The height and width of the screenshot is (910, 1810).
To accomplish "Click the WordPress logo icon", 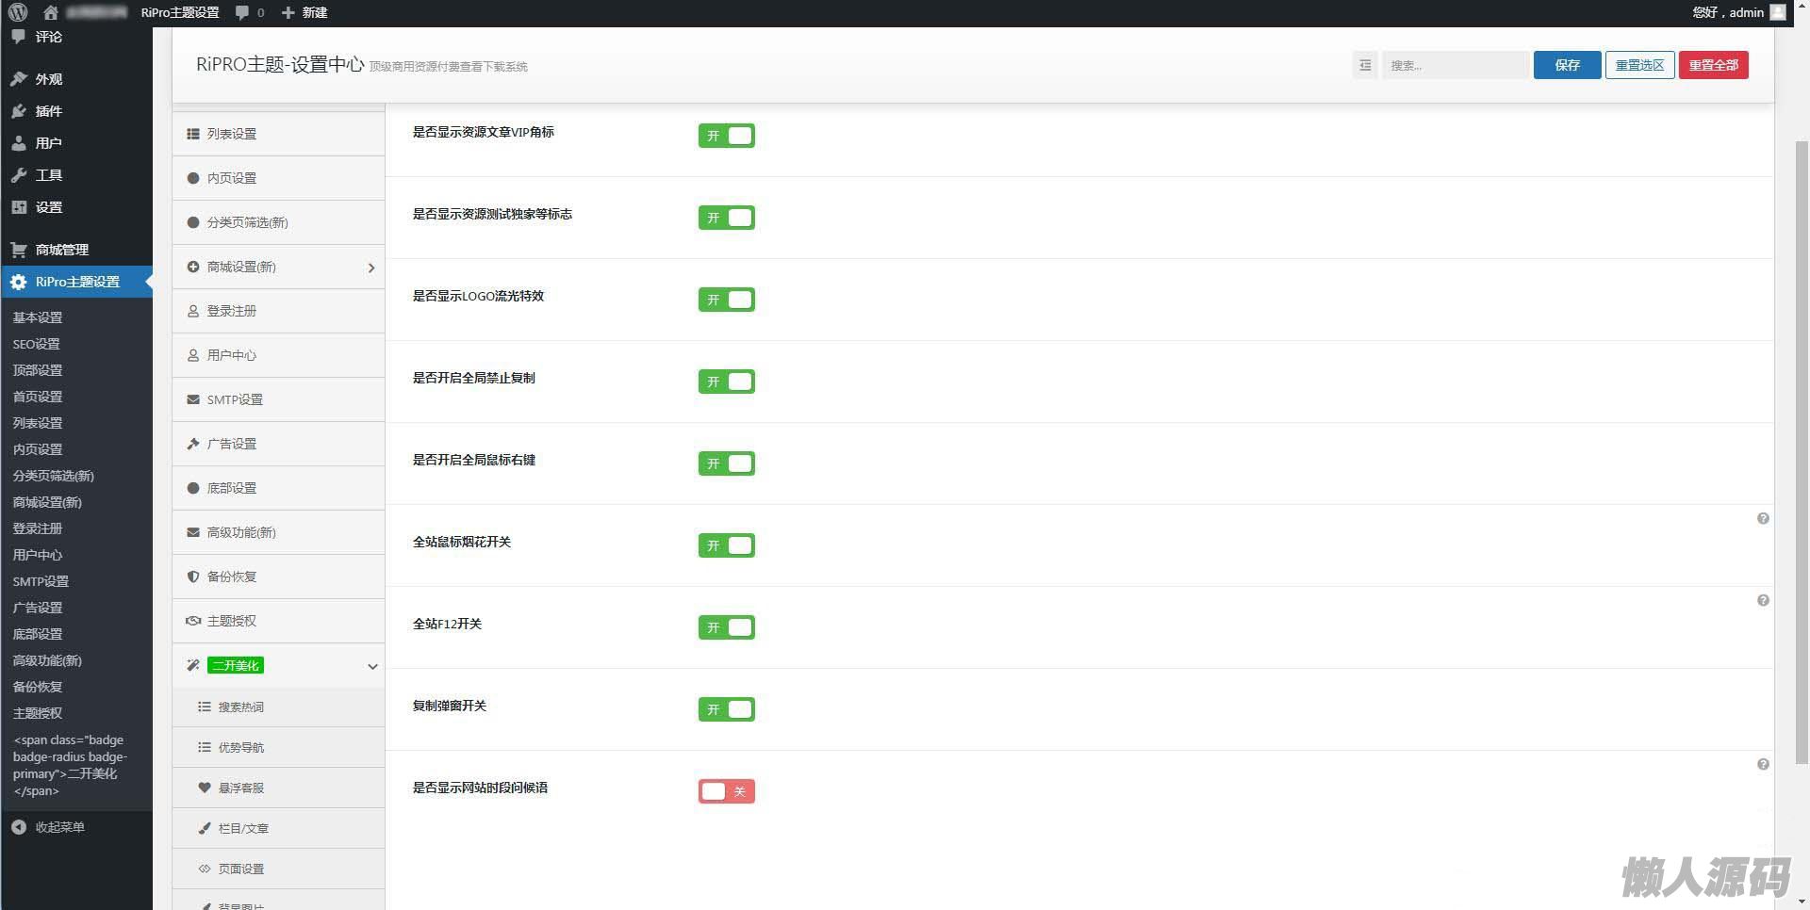I will coord(18,12).
